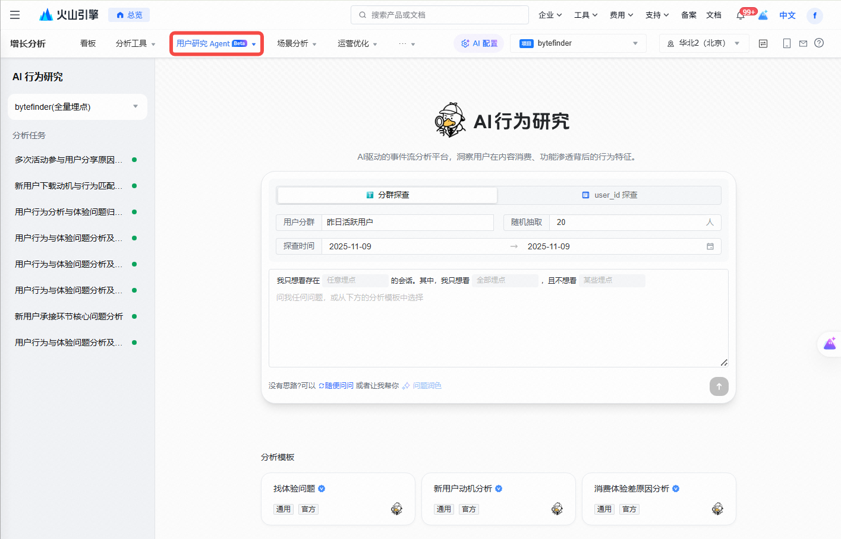Screen dimensions: 841x539
Task: Expand the 费用 menu
Action: 621,15
